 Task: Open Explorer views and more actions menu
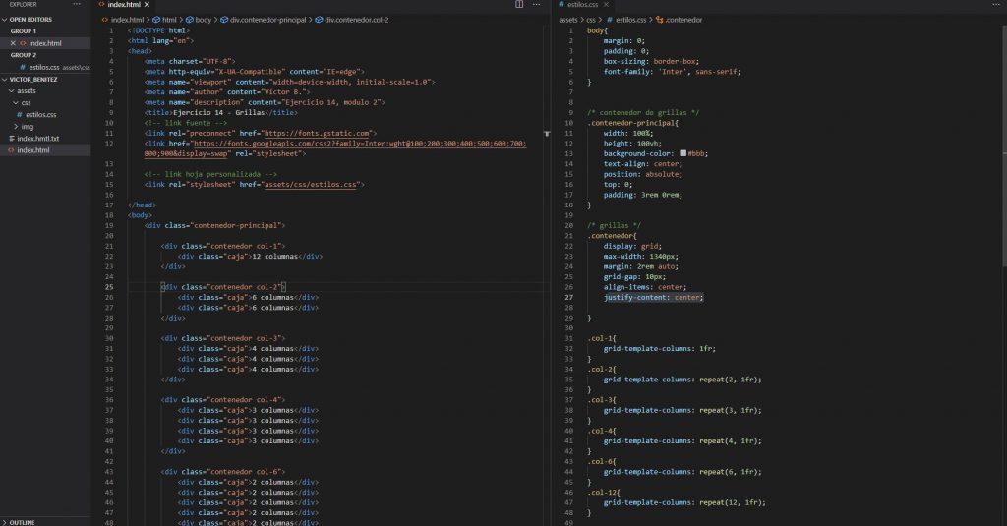77,4
